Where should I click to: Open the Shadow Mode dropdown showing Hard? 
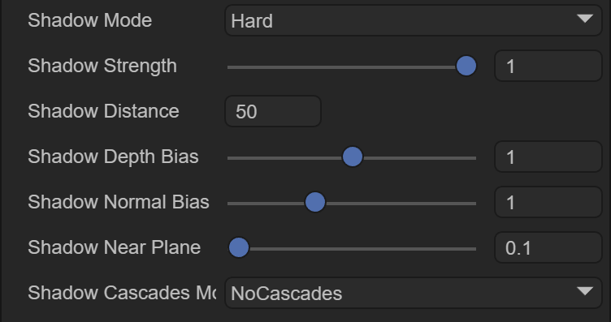pyautogui.click(x=414, y=20)
